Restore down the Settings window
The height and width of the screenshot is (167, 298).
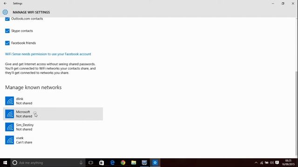click(283, 3)
